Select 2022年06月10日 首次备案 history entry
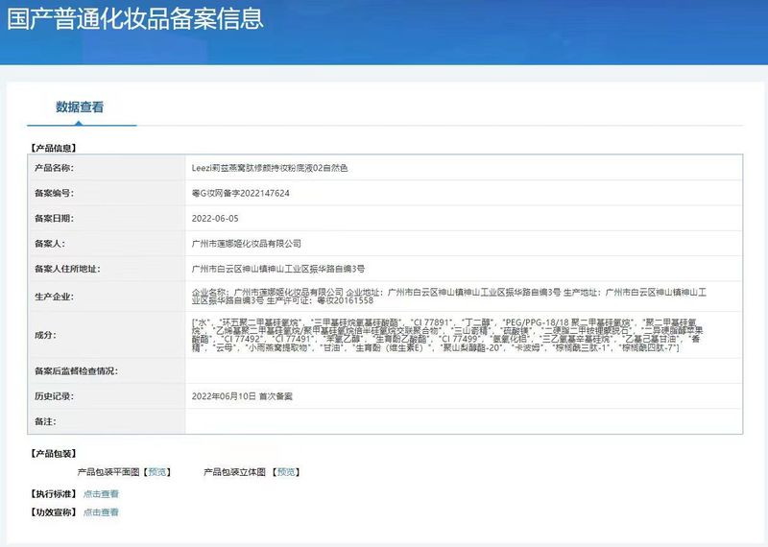 pyautogui.click(x=242, y=396)
